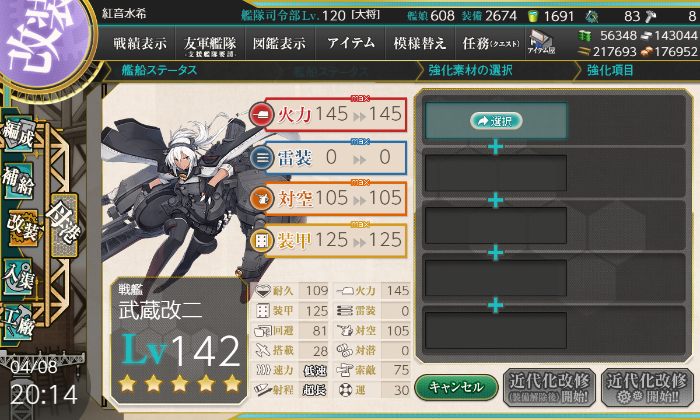Screen dimensions: 700x420
Task: Open the 補給 (Supply) sidebar icon
Action: [x=19, y=182]
